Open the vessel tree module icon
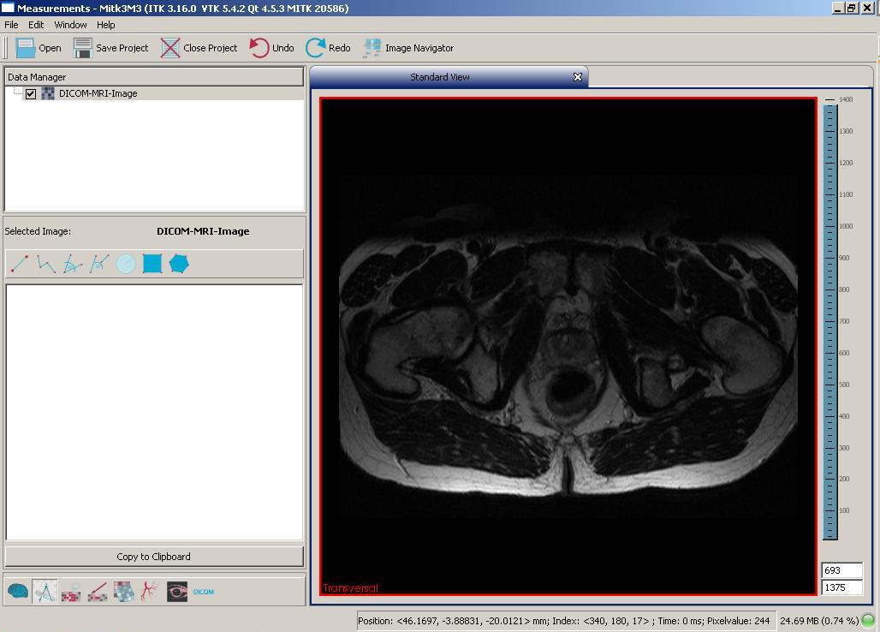Image resolution: width=880 pixels, height=632 pixels. tap(150, 592)
